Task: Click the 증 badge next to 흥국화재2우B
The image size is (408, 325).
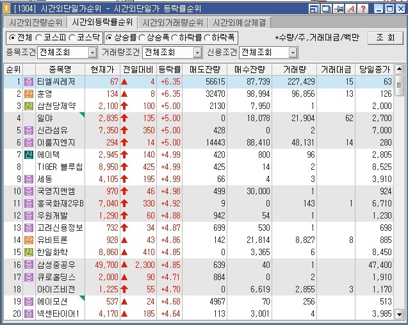Action: pos(29,203)
